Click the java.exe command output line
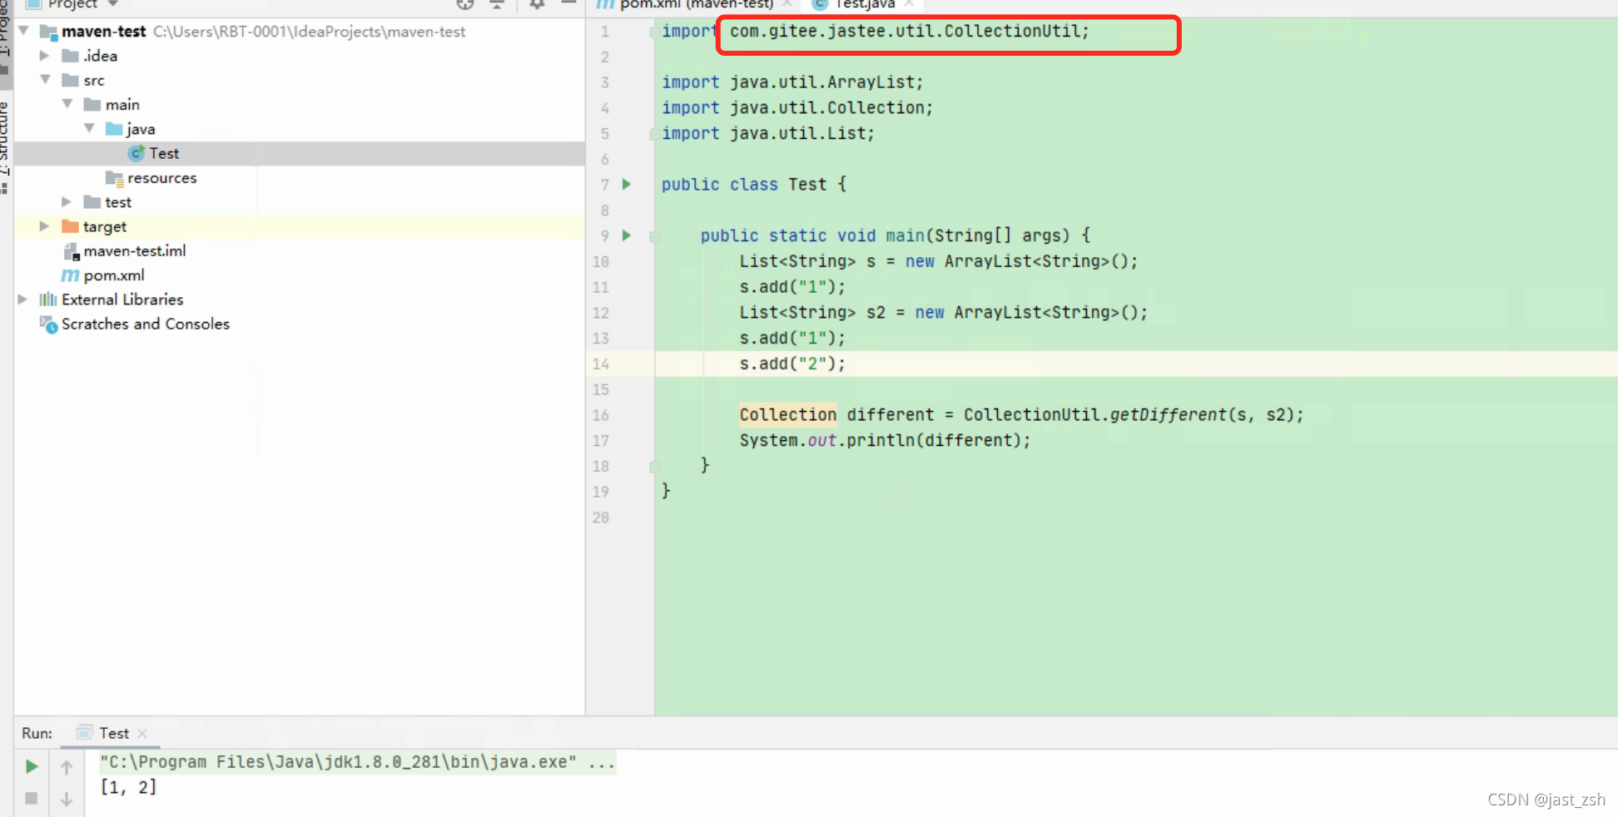The image size is (1618, 817). tap(358, 762)
